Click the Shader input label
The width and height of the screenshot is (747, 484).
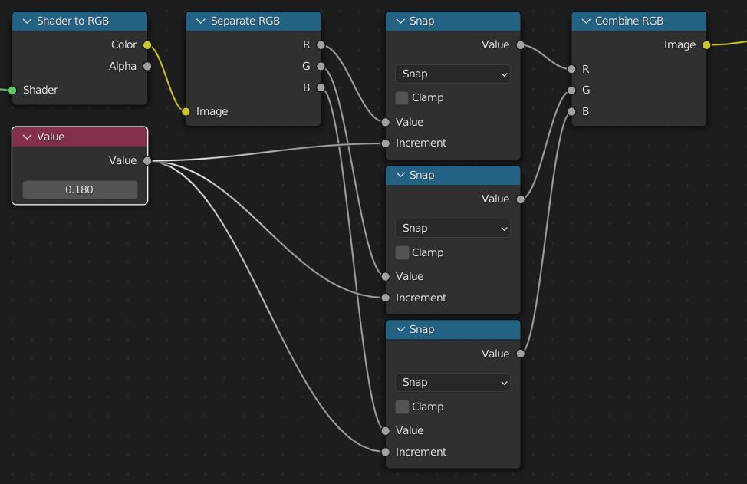click(41, 90)
